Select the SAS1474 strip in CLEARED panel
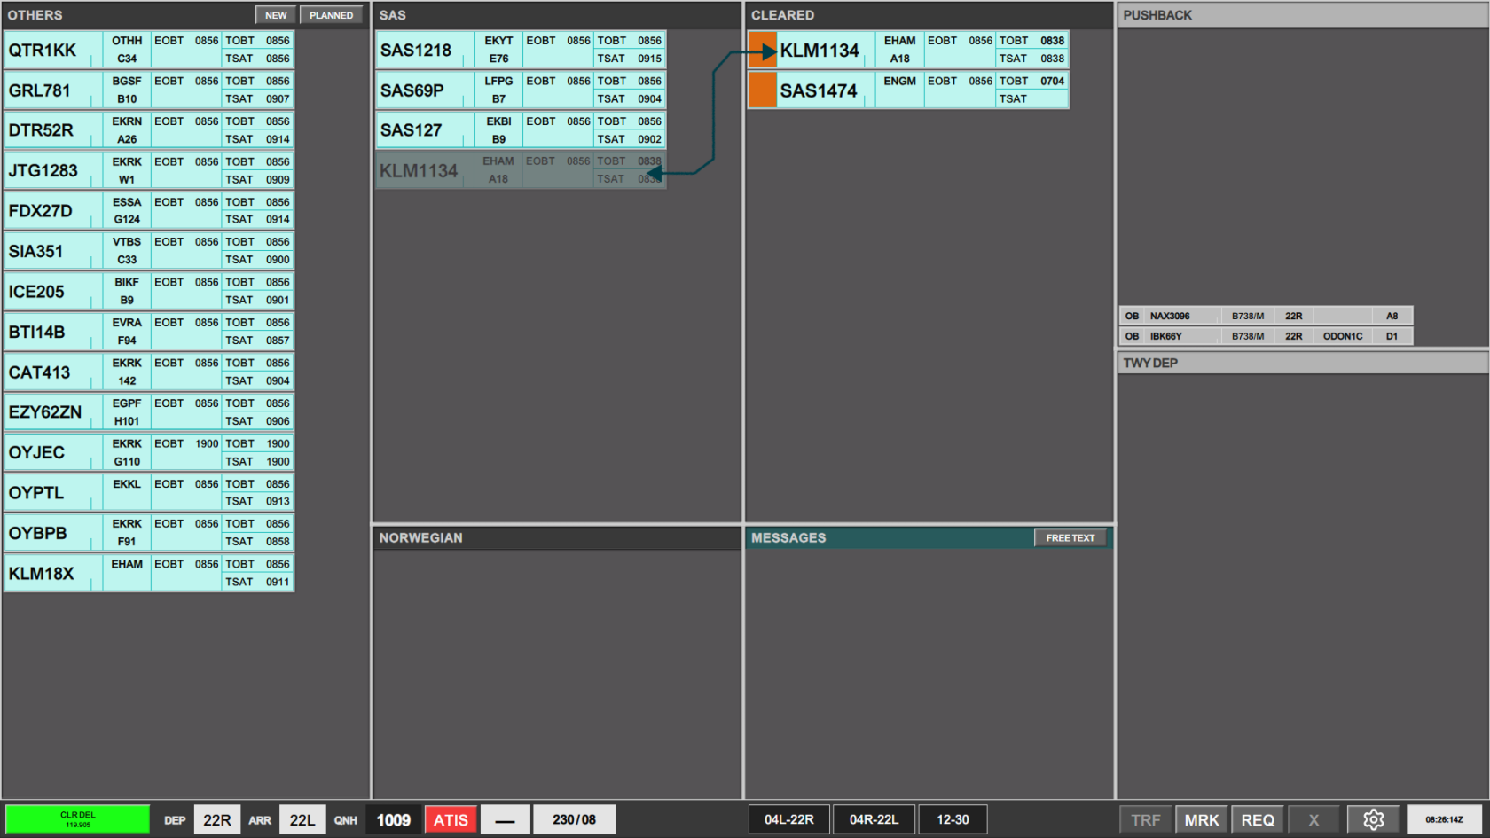Screen dimensions: 1490x838 pos(908,90)
